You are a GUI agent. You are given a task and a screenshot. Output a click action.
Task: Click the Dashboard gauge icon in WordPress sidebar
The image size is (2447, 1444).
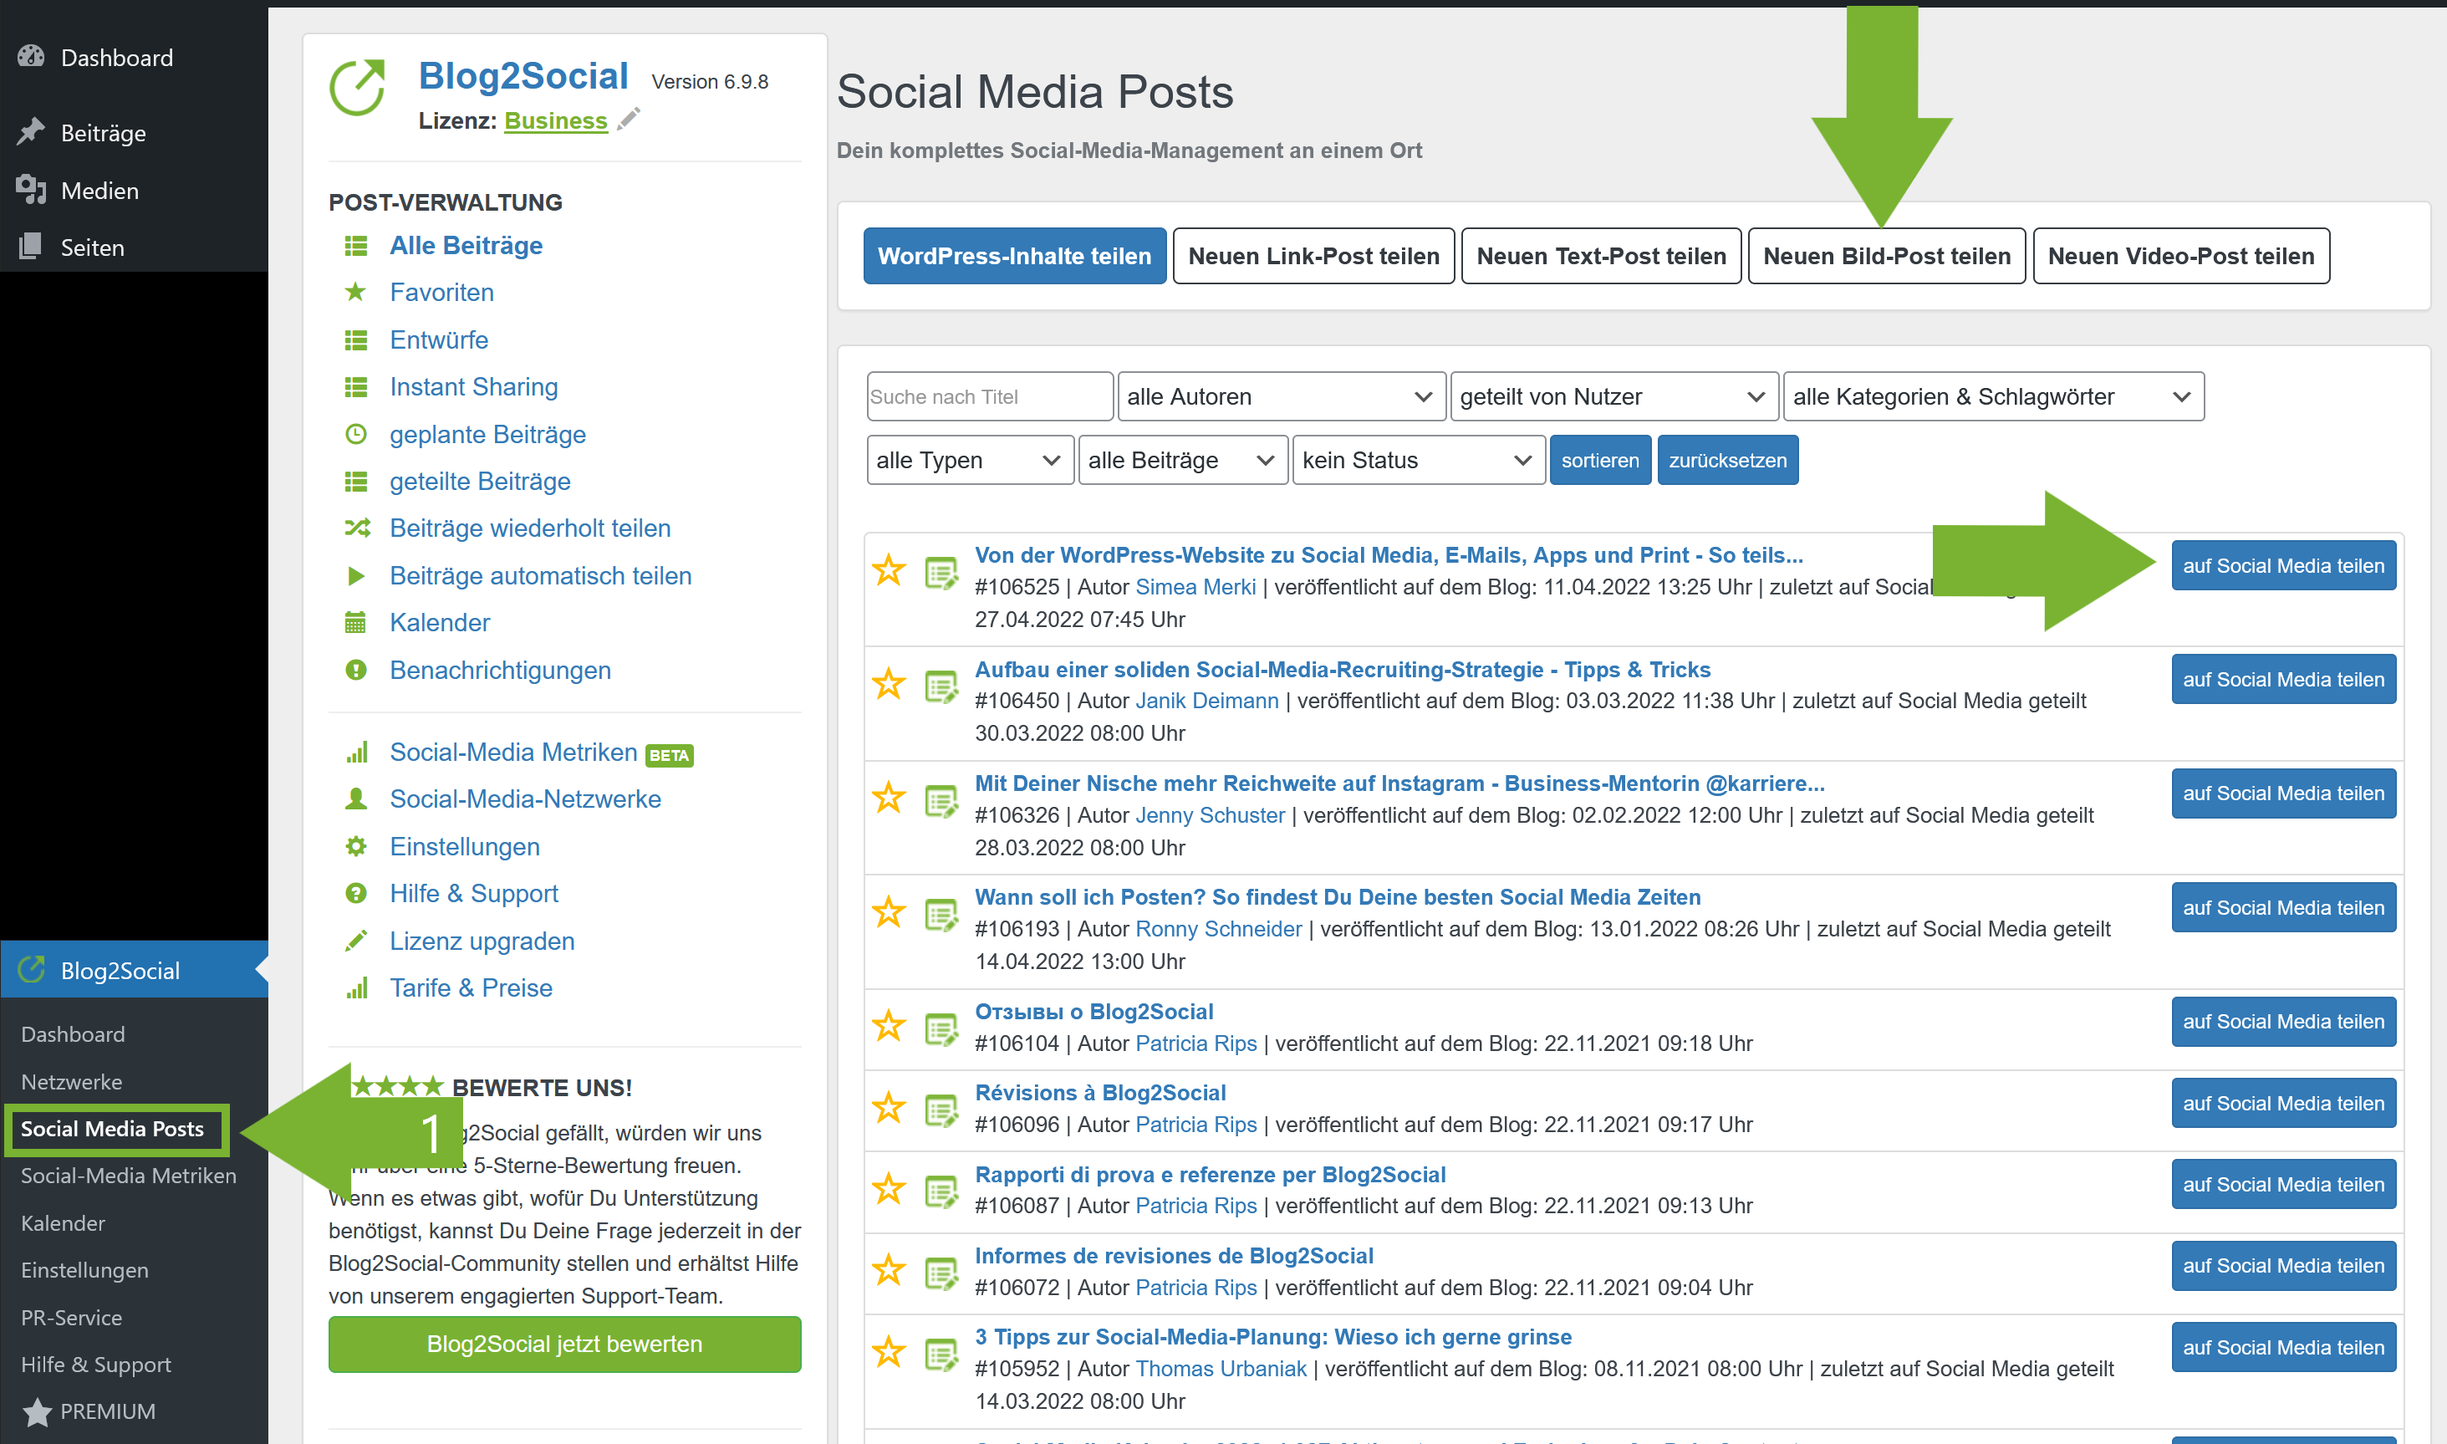click(31, 56)
